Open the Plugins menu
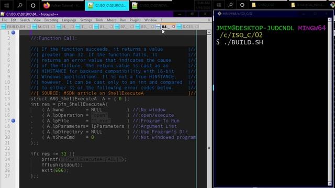 point(135,20)
